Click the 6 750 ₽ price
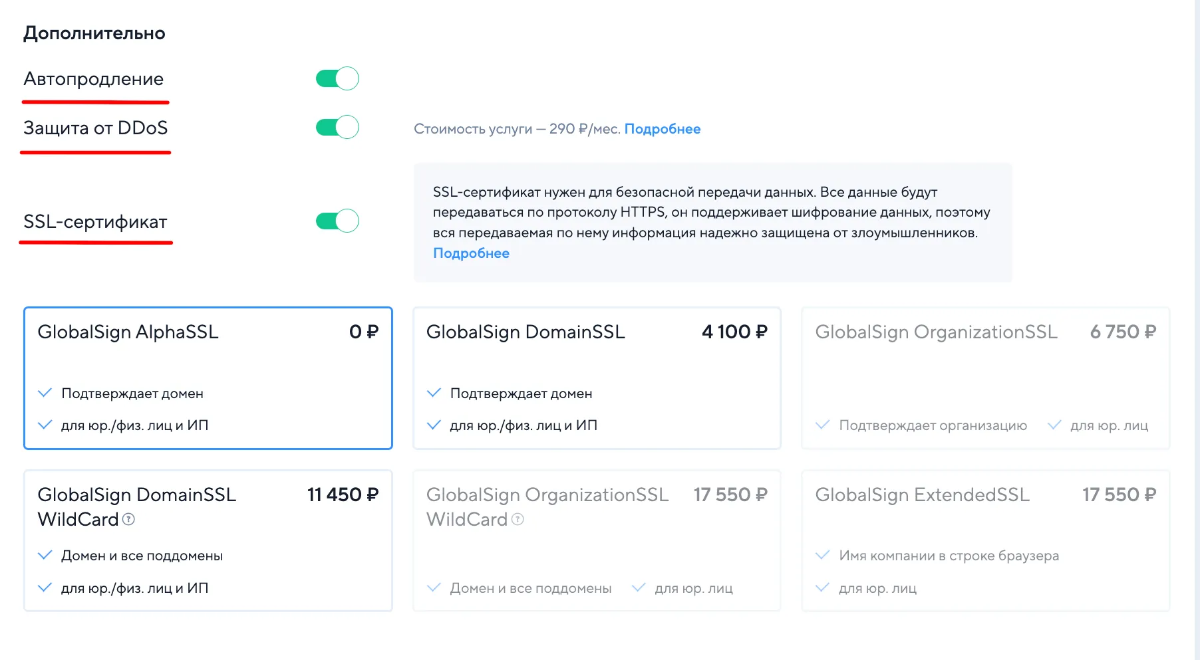 1123,332
